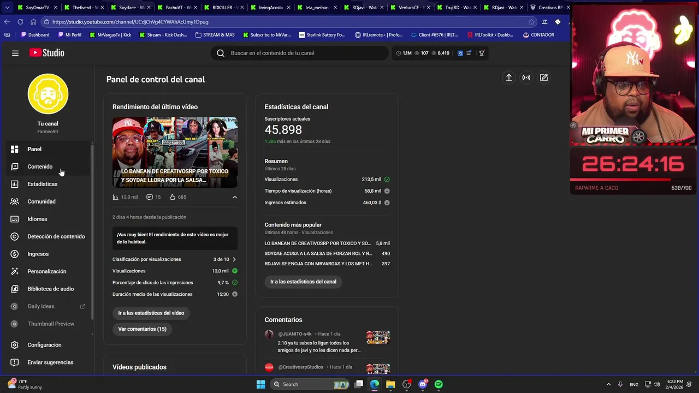Open the browser tab list dropdown
The image size is (699, 393).
click(7, 8)
